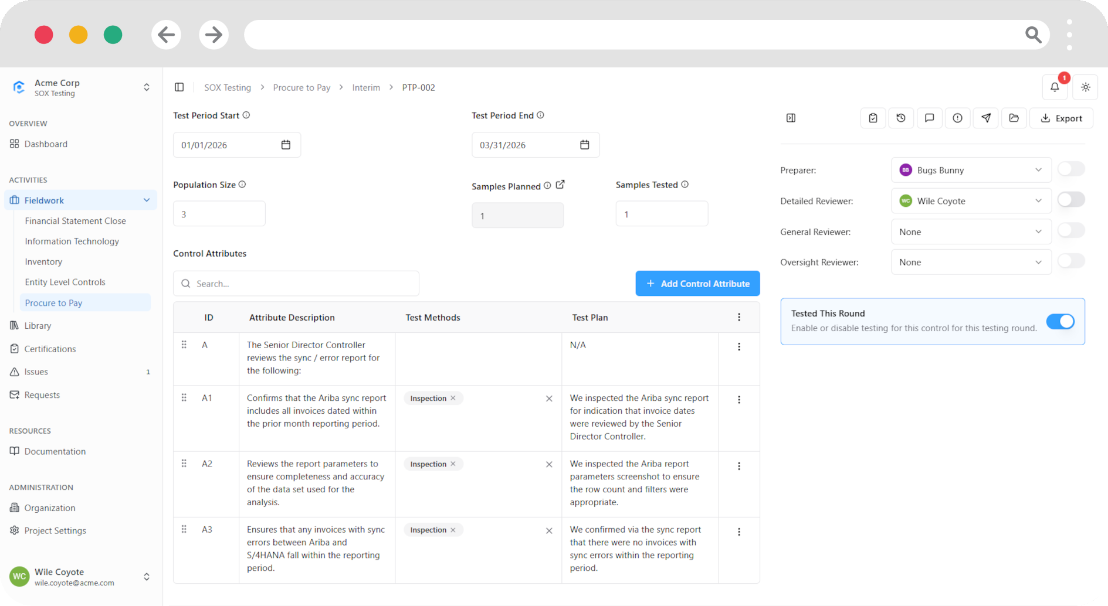Open the Preparer Bugs Bunny dropdown
The image size is (1108, 606).
click(971, 170)
